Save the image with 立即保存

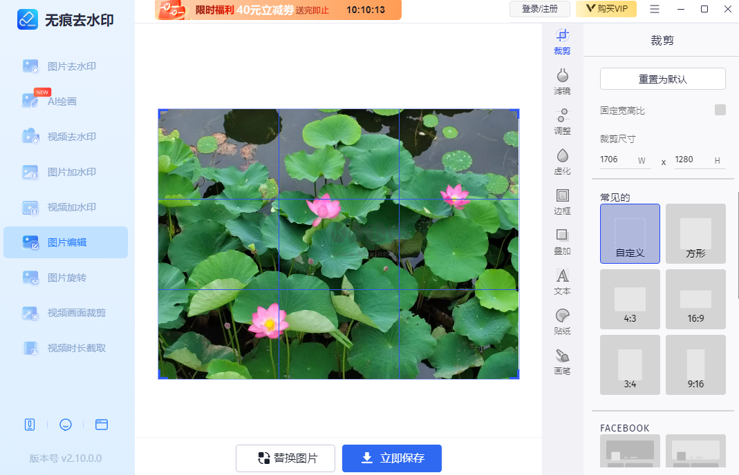pos(391,458)
